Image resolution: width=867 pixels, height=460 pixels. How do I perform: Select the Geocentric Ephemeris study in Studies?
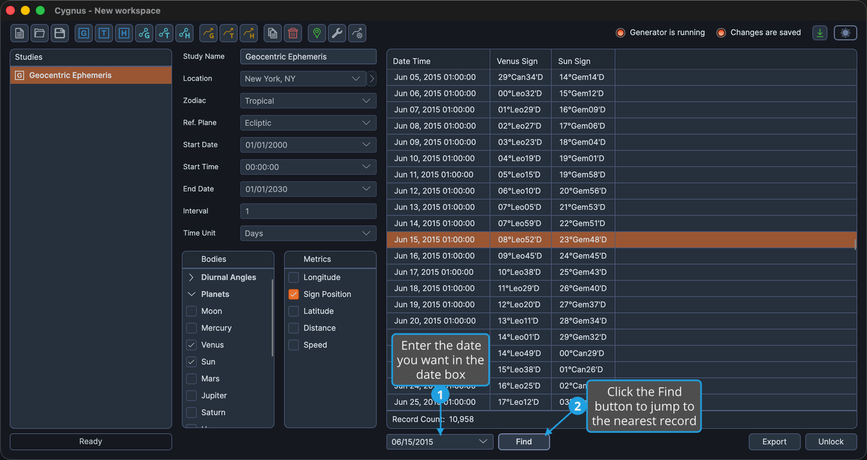91,75
